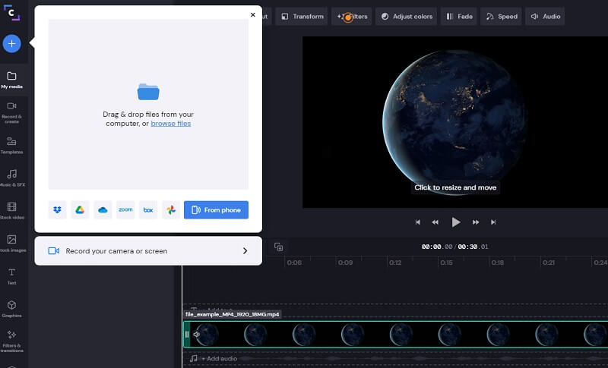The height and width of the screenshot is (368, 608).
Task: Click the clip's left trim handle
Action: pos(187,335)
